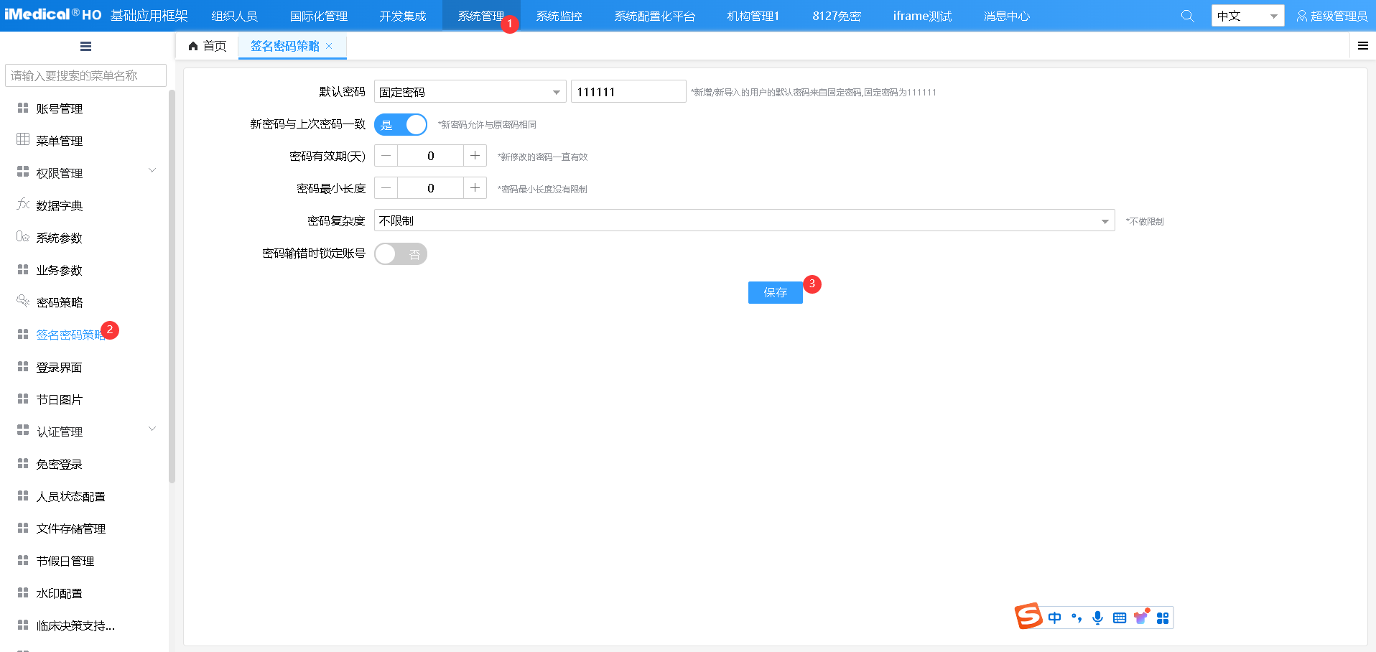Image resolution: width=1376 pixels, height=652 pixels.
Task: Click the microphone icon in IME toolbar
Action: (x=1097, y=618)
